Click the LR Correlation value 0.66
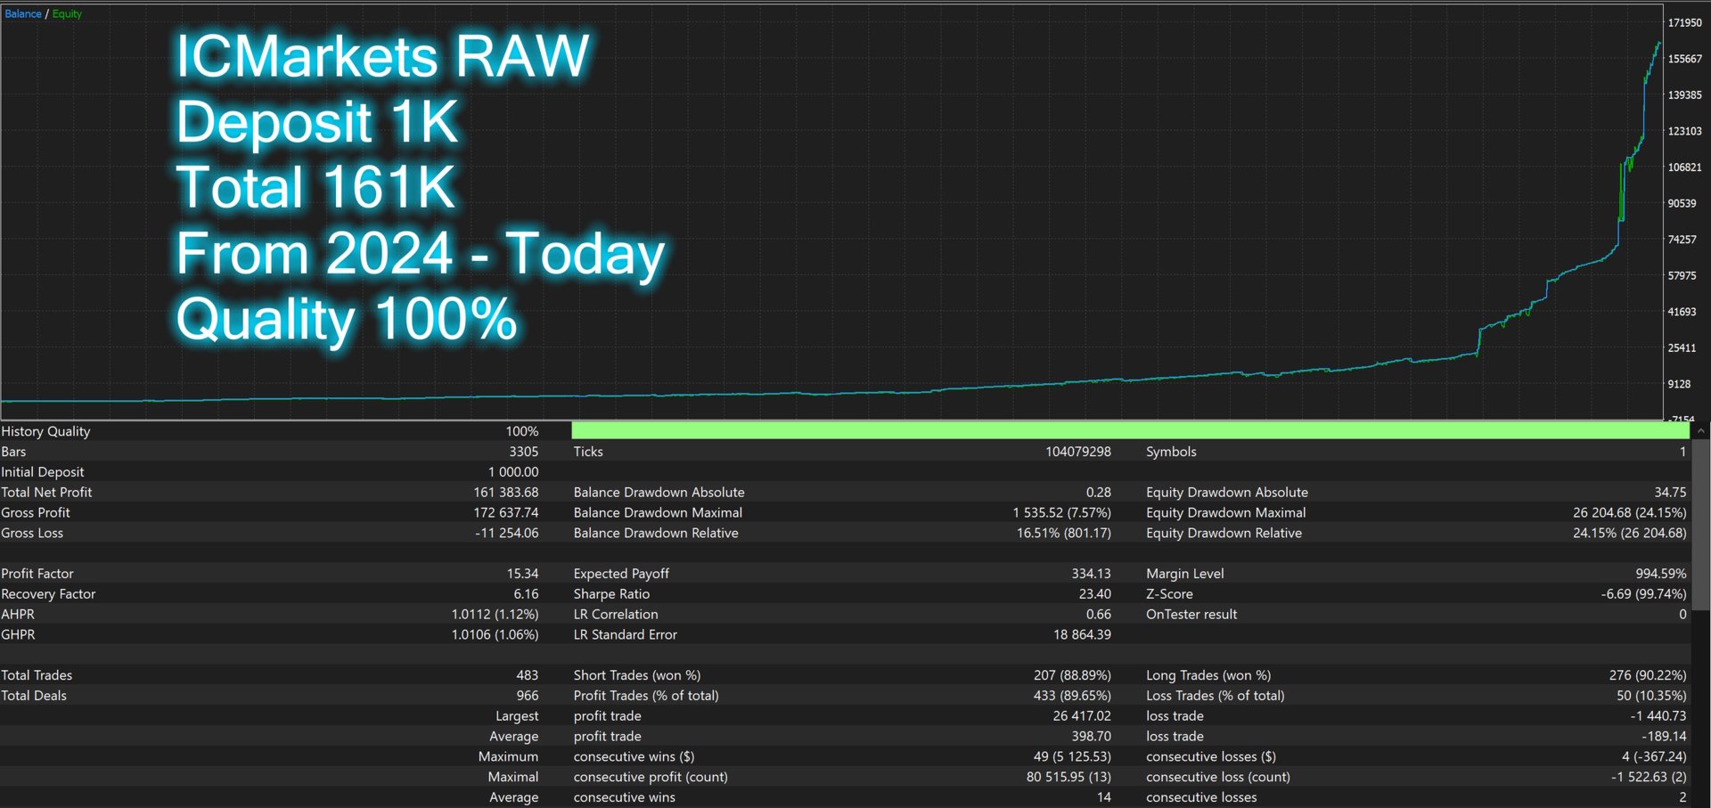 point(1099,615)
